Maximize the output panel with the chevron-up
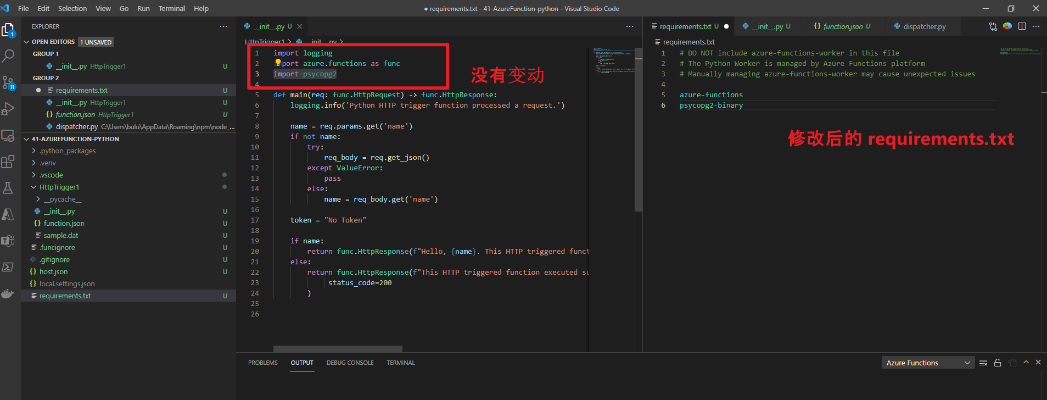The height and width of the screenshot is (400, 1047). [1026, 363]
